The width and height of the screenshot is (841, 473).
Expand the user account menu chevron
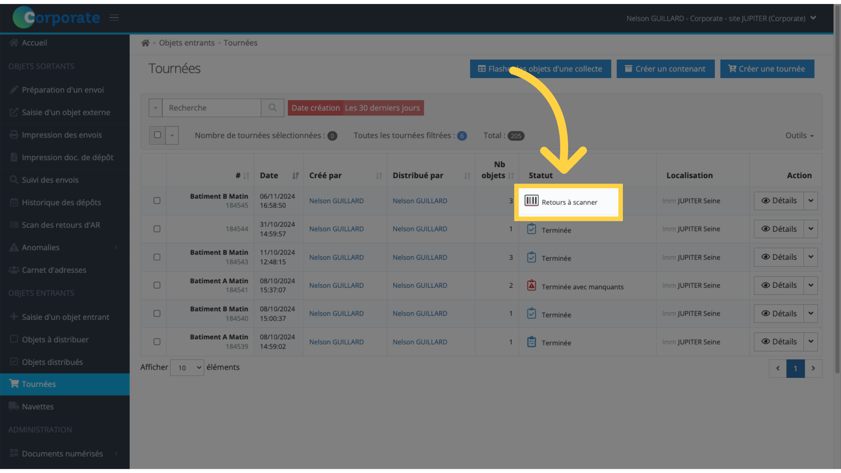point(813,18)
